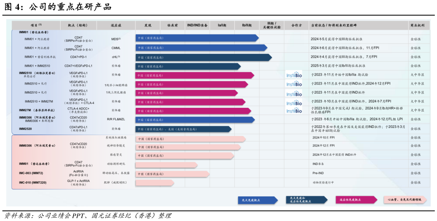Screen dimensions: 437x221
Task: Click the 商业权利 column header
Action: (x=418, y=25)
